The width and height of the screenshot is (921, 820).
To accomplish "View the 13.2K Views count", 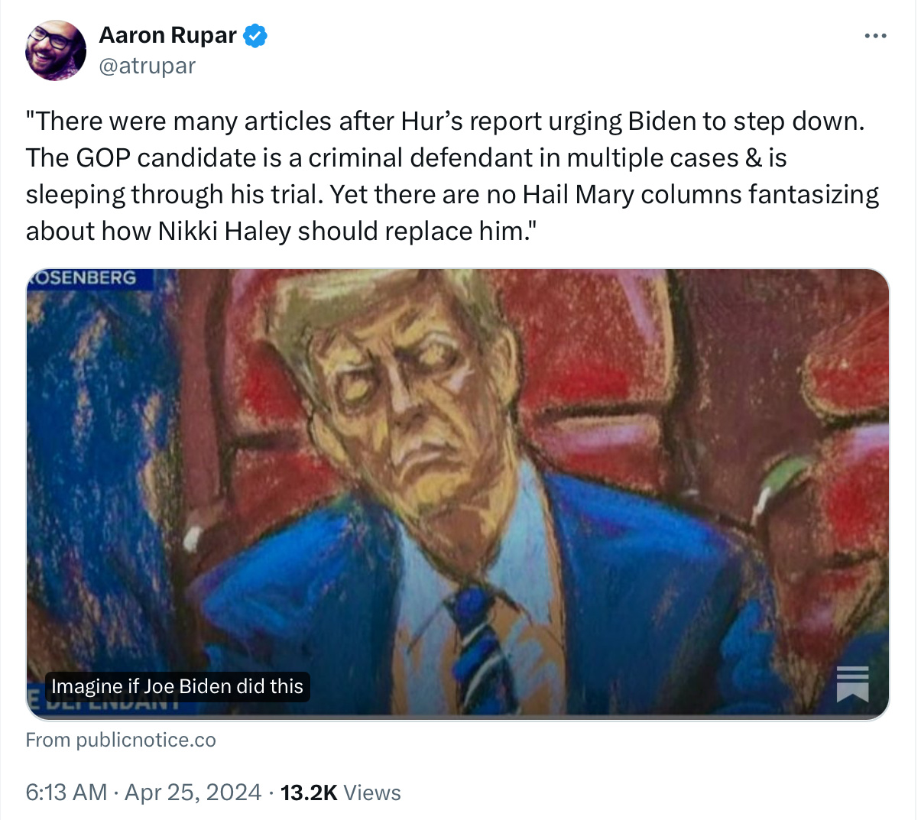I will pos(309,792).
